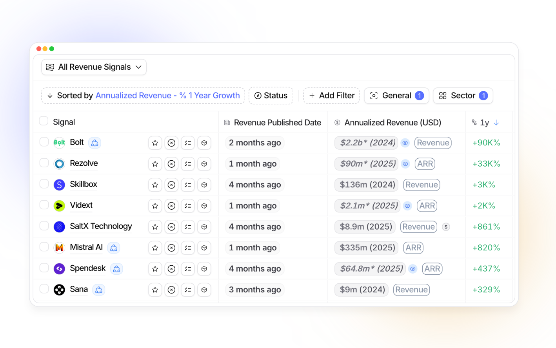Open the SaltX Technology company link

pos(101,226)
